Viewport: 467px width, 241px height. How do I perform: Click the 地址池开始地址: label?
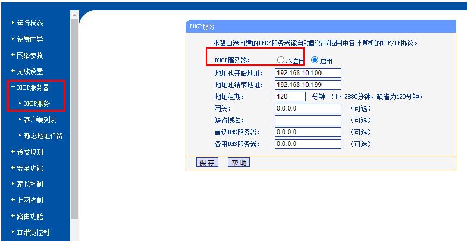click(x=239, y=73)
